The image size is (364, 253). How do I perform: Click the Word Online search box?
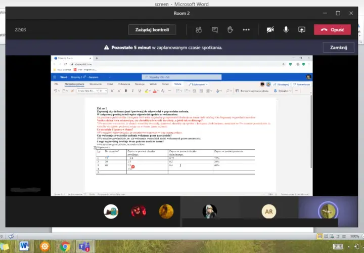pos(181,77)
